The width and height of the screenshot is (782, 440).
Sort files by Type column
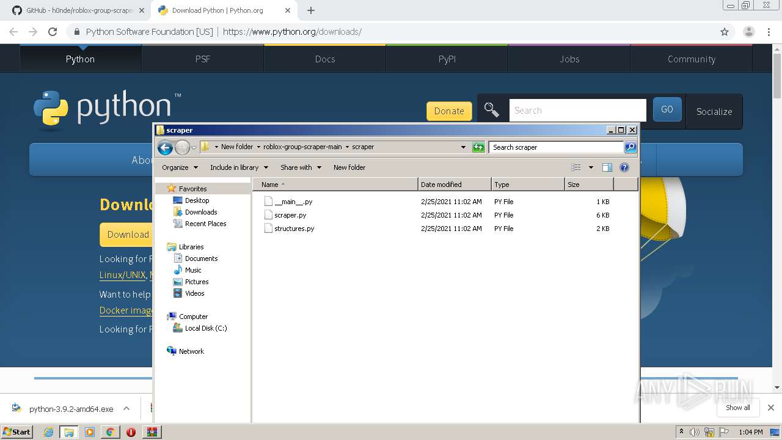(x=528, y=185)
